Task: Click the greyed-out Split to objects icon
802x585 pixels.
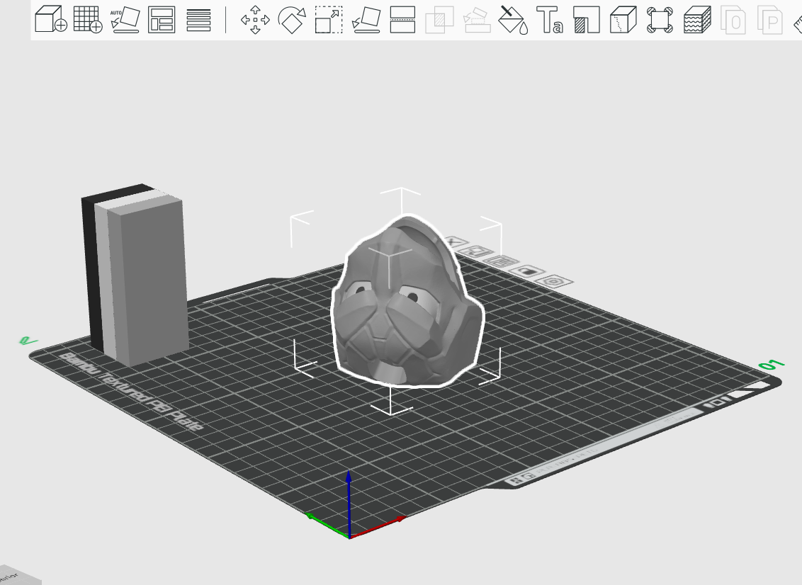Action: 733,19
